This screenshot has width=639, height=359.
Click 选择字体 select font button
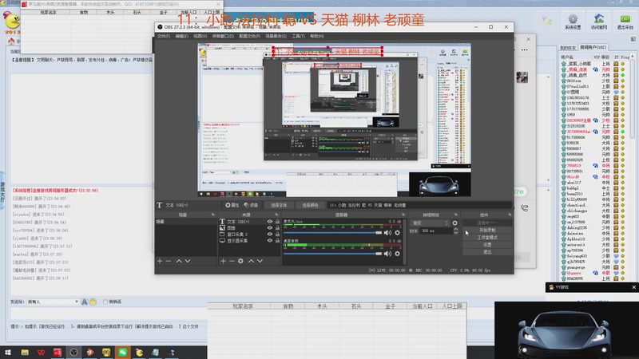coord(279,205)
